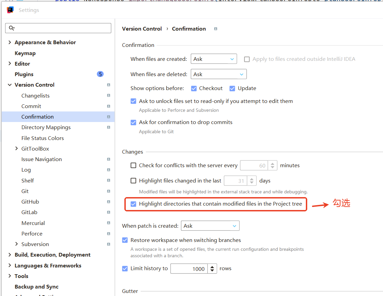Click the Plugins update count badge
This screenshot has width=383, height=296.
coord(100,74)
